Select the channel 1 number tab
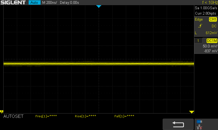The image size is (218, 130). (198, 41)
